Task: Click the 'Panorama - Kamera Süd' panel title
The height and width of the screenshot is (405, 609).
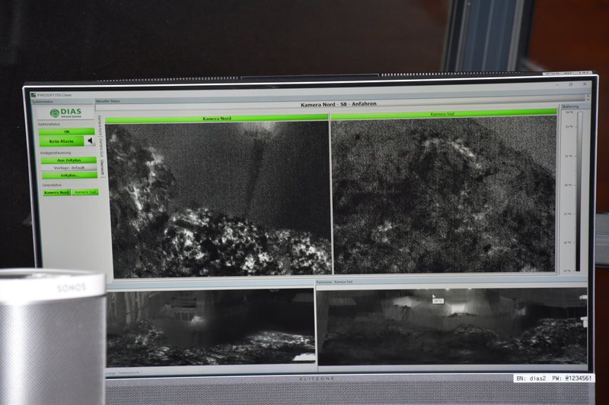Action: 334,282
